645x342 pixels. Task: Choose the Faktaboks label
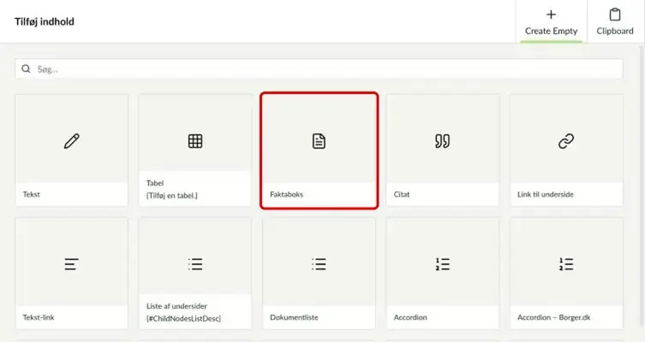(x=286, y=194)
